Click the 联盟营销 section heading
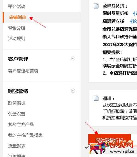 (18, 91)
